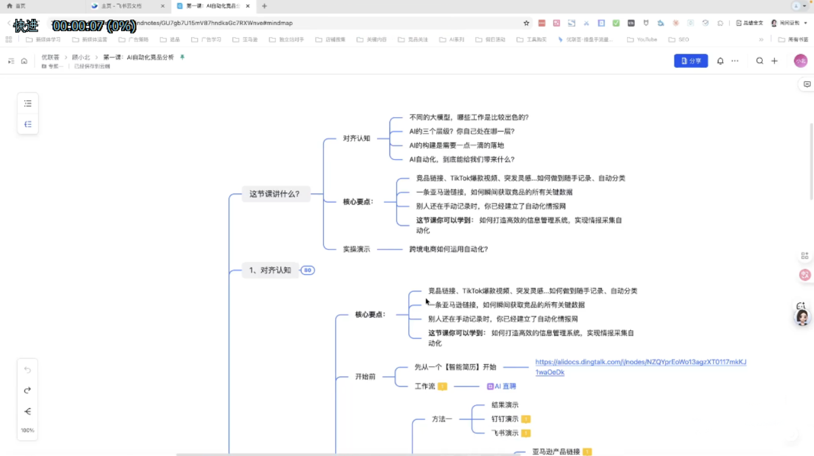This screenshot has height=456, width=814.
Task: Switch to outline view in left panel
Action: point(28,104)
